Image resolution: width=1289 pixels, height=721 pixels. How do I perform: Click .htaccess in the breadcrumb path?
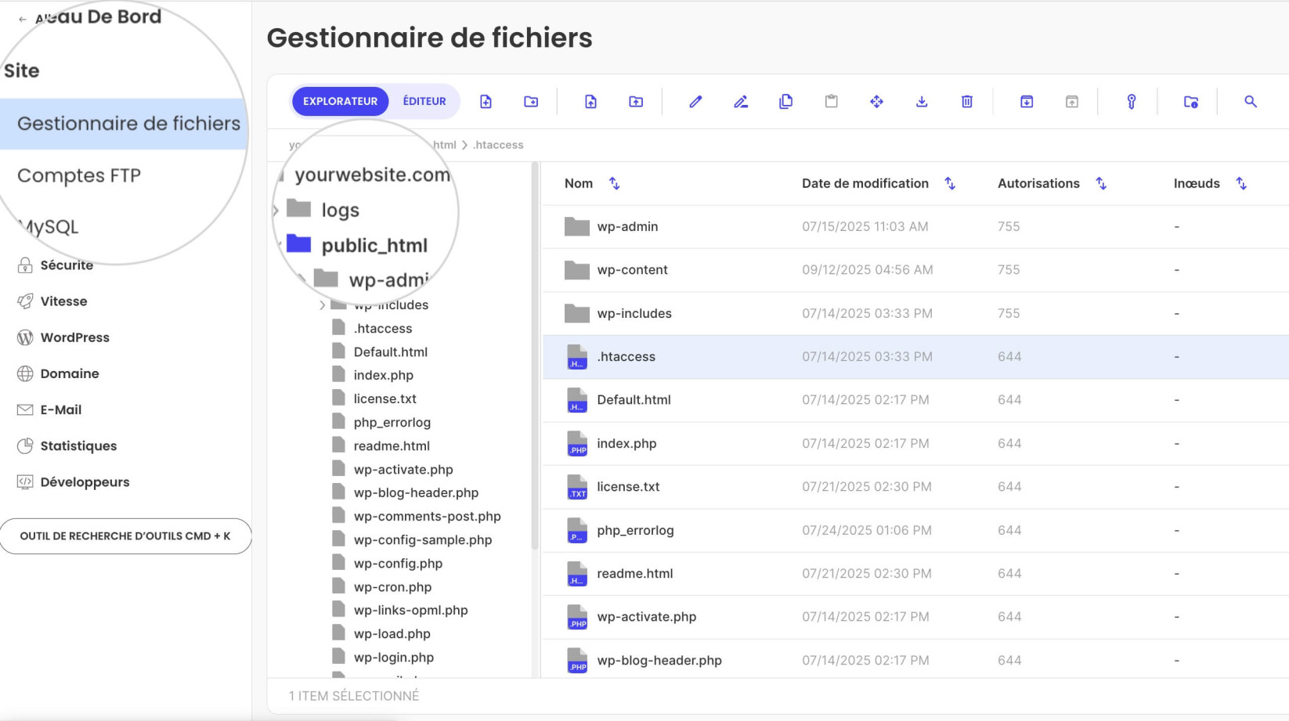point(498,145)
